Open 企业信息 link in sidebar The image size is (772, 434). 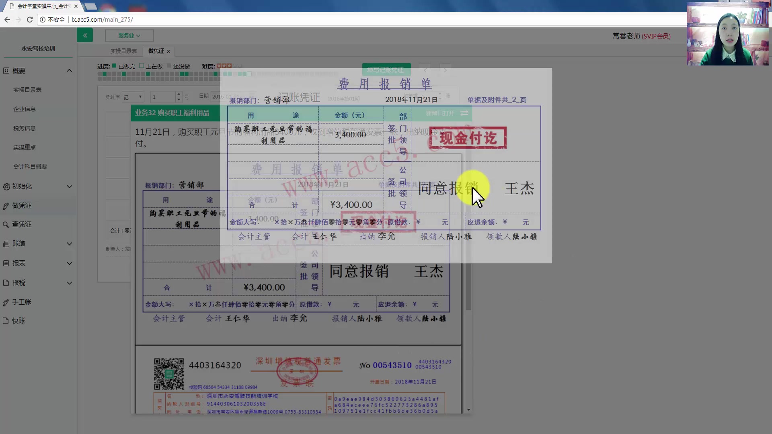click(x=24, y=109)
